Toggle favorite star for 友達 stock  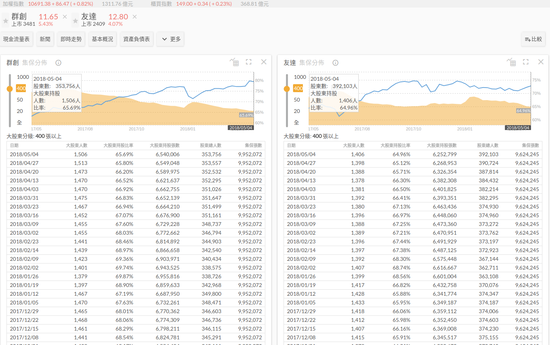(x=76, y=20)
